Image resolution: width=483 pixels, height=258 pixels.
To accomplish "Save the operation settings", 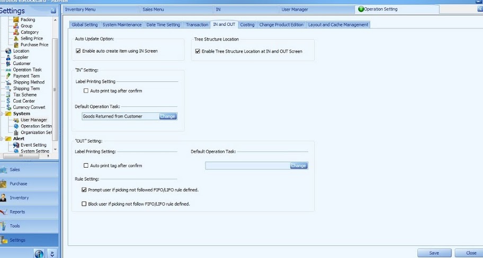I will pyautogui.click(x=434, y=253).
